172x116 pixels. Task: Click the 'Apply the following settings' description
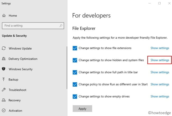120,38
